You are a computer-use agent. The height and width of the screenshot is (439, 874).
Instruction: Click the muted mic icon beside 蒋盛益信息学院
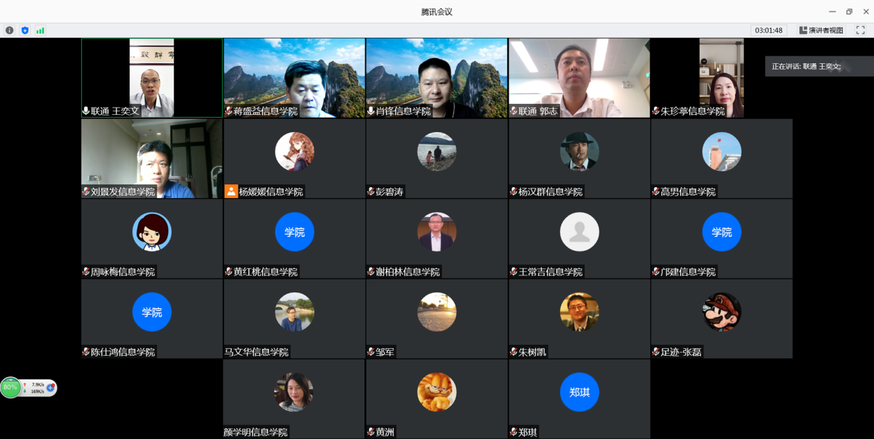click(x=229, y=111)
